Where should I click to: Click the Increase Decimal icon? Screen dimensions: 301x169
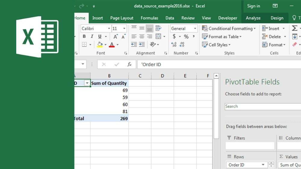click(x=174, y=45)
